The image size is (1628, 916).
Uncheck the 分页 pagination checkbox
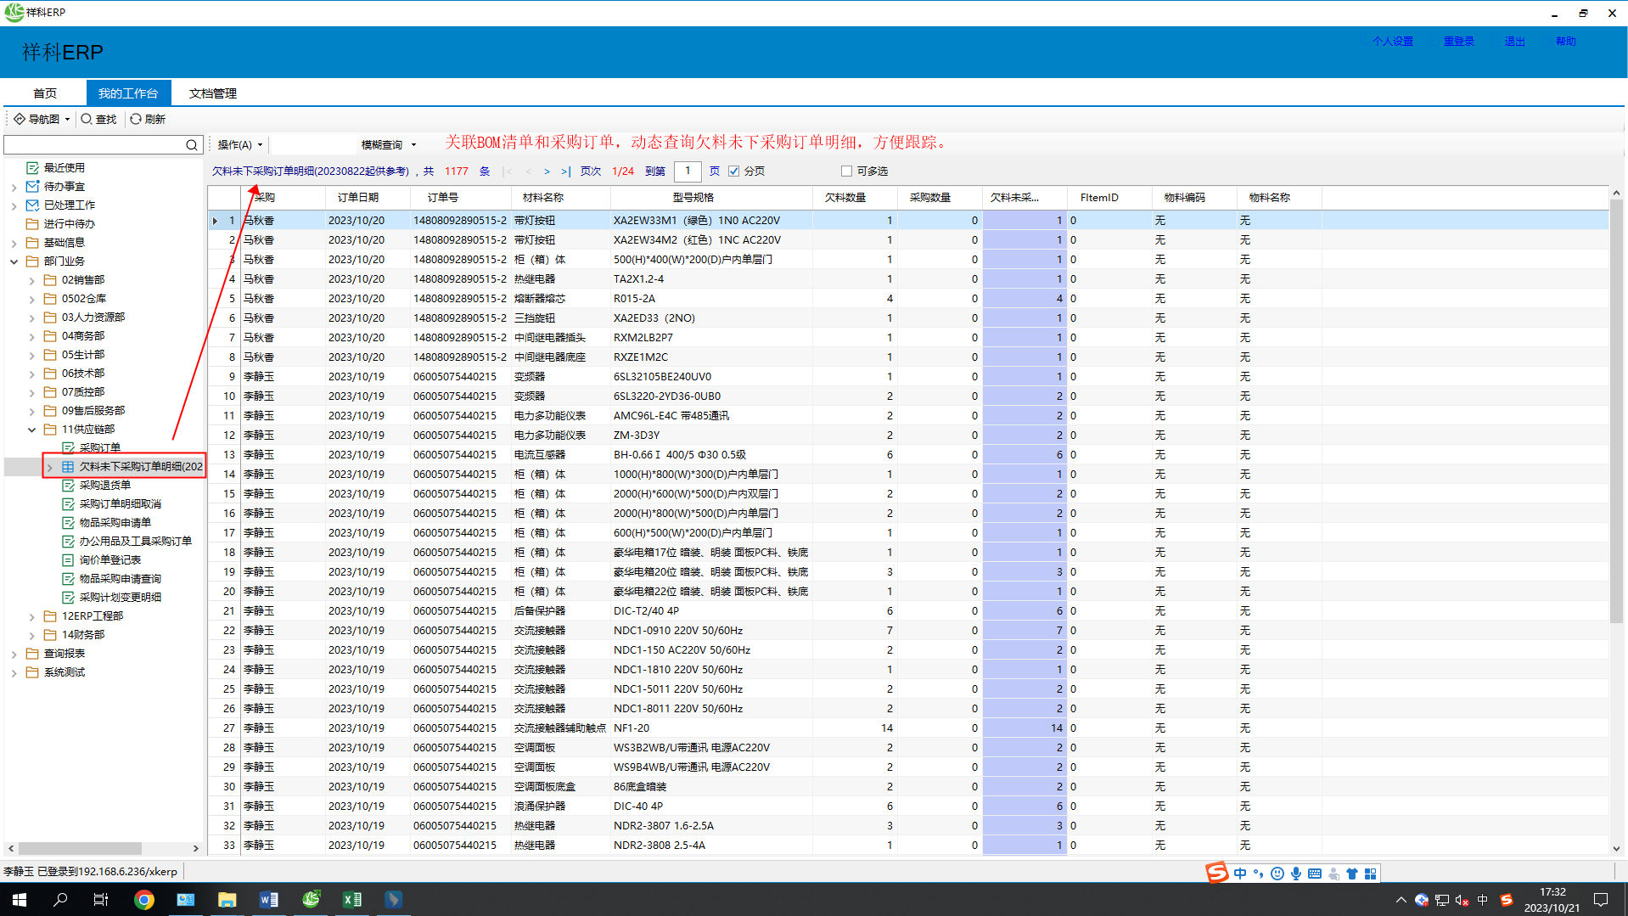click(734, 171)
